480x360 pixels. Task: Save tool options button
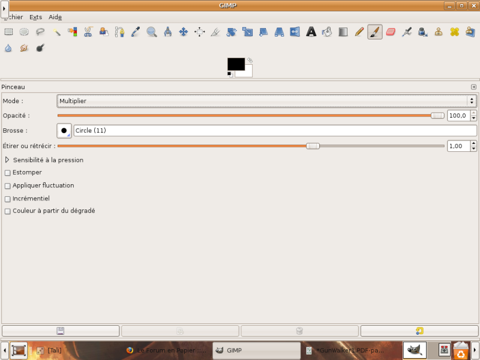[x=61, y=331]
